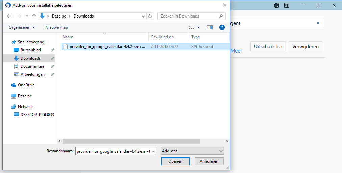Click the Back navigation arrow
Screen dimensions: 342x173
point(9,16)
